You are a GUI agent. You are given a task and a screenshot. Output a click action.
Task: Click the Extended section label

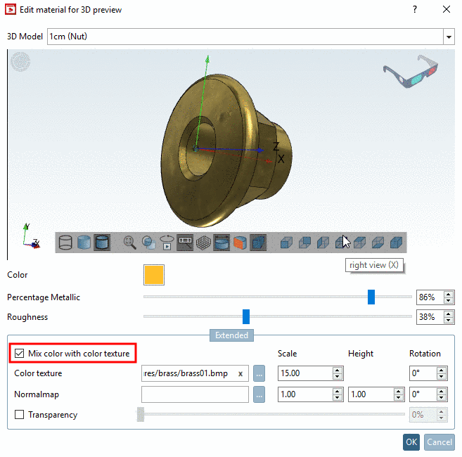231,335
